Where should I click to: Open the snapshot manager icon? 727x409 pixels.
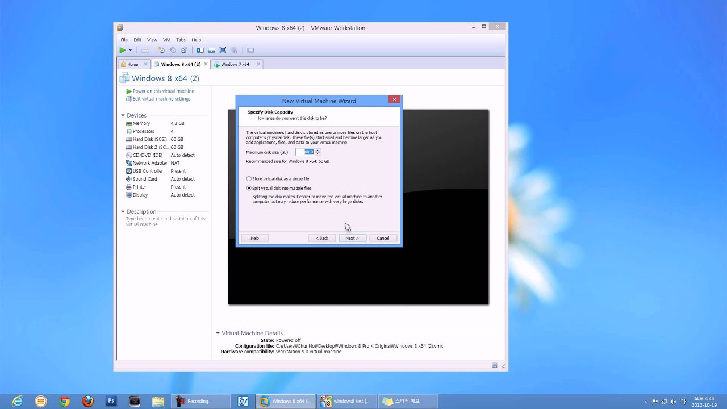(183, 50)
